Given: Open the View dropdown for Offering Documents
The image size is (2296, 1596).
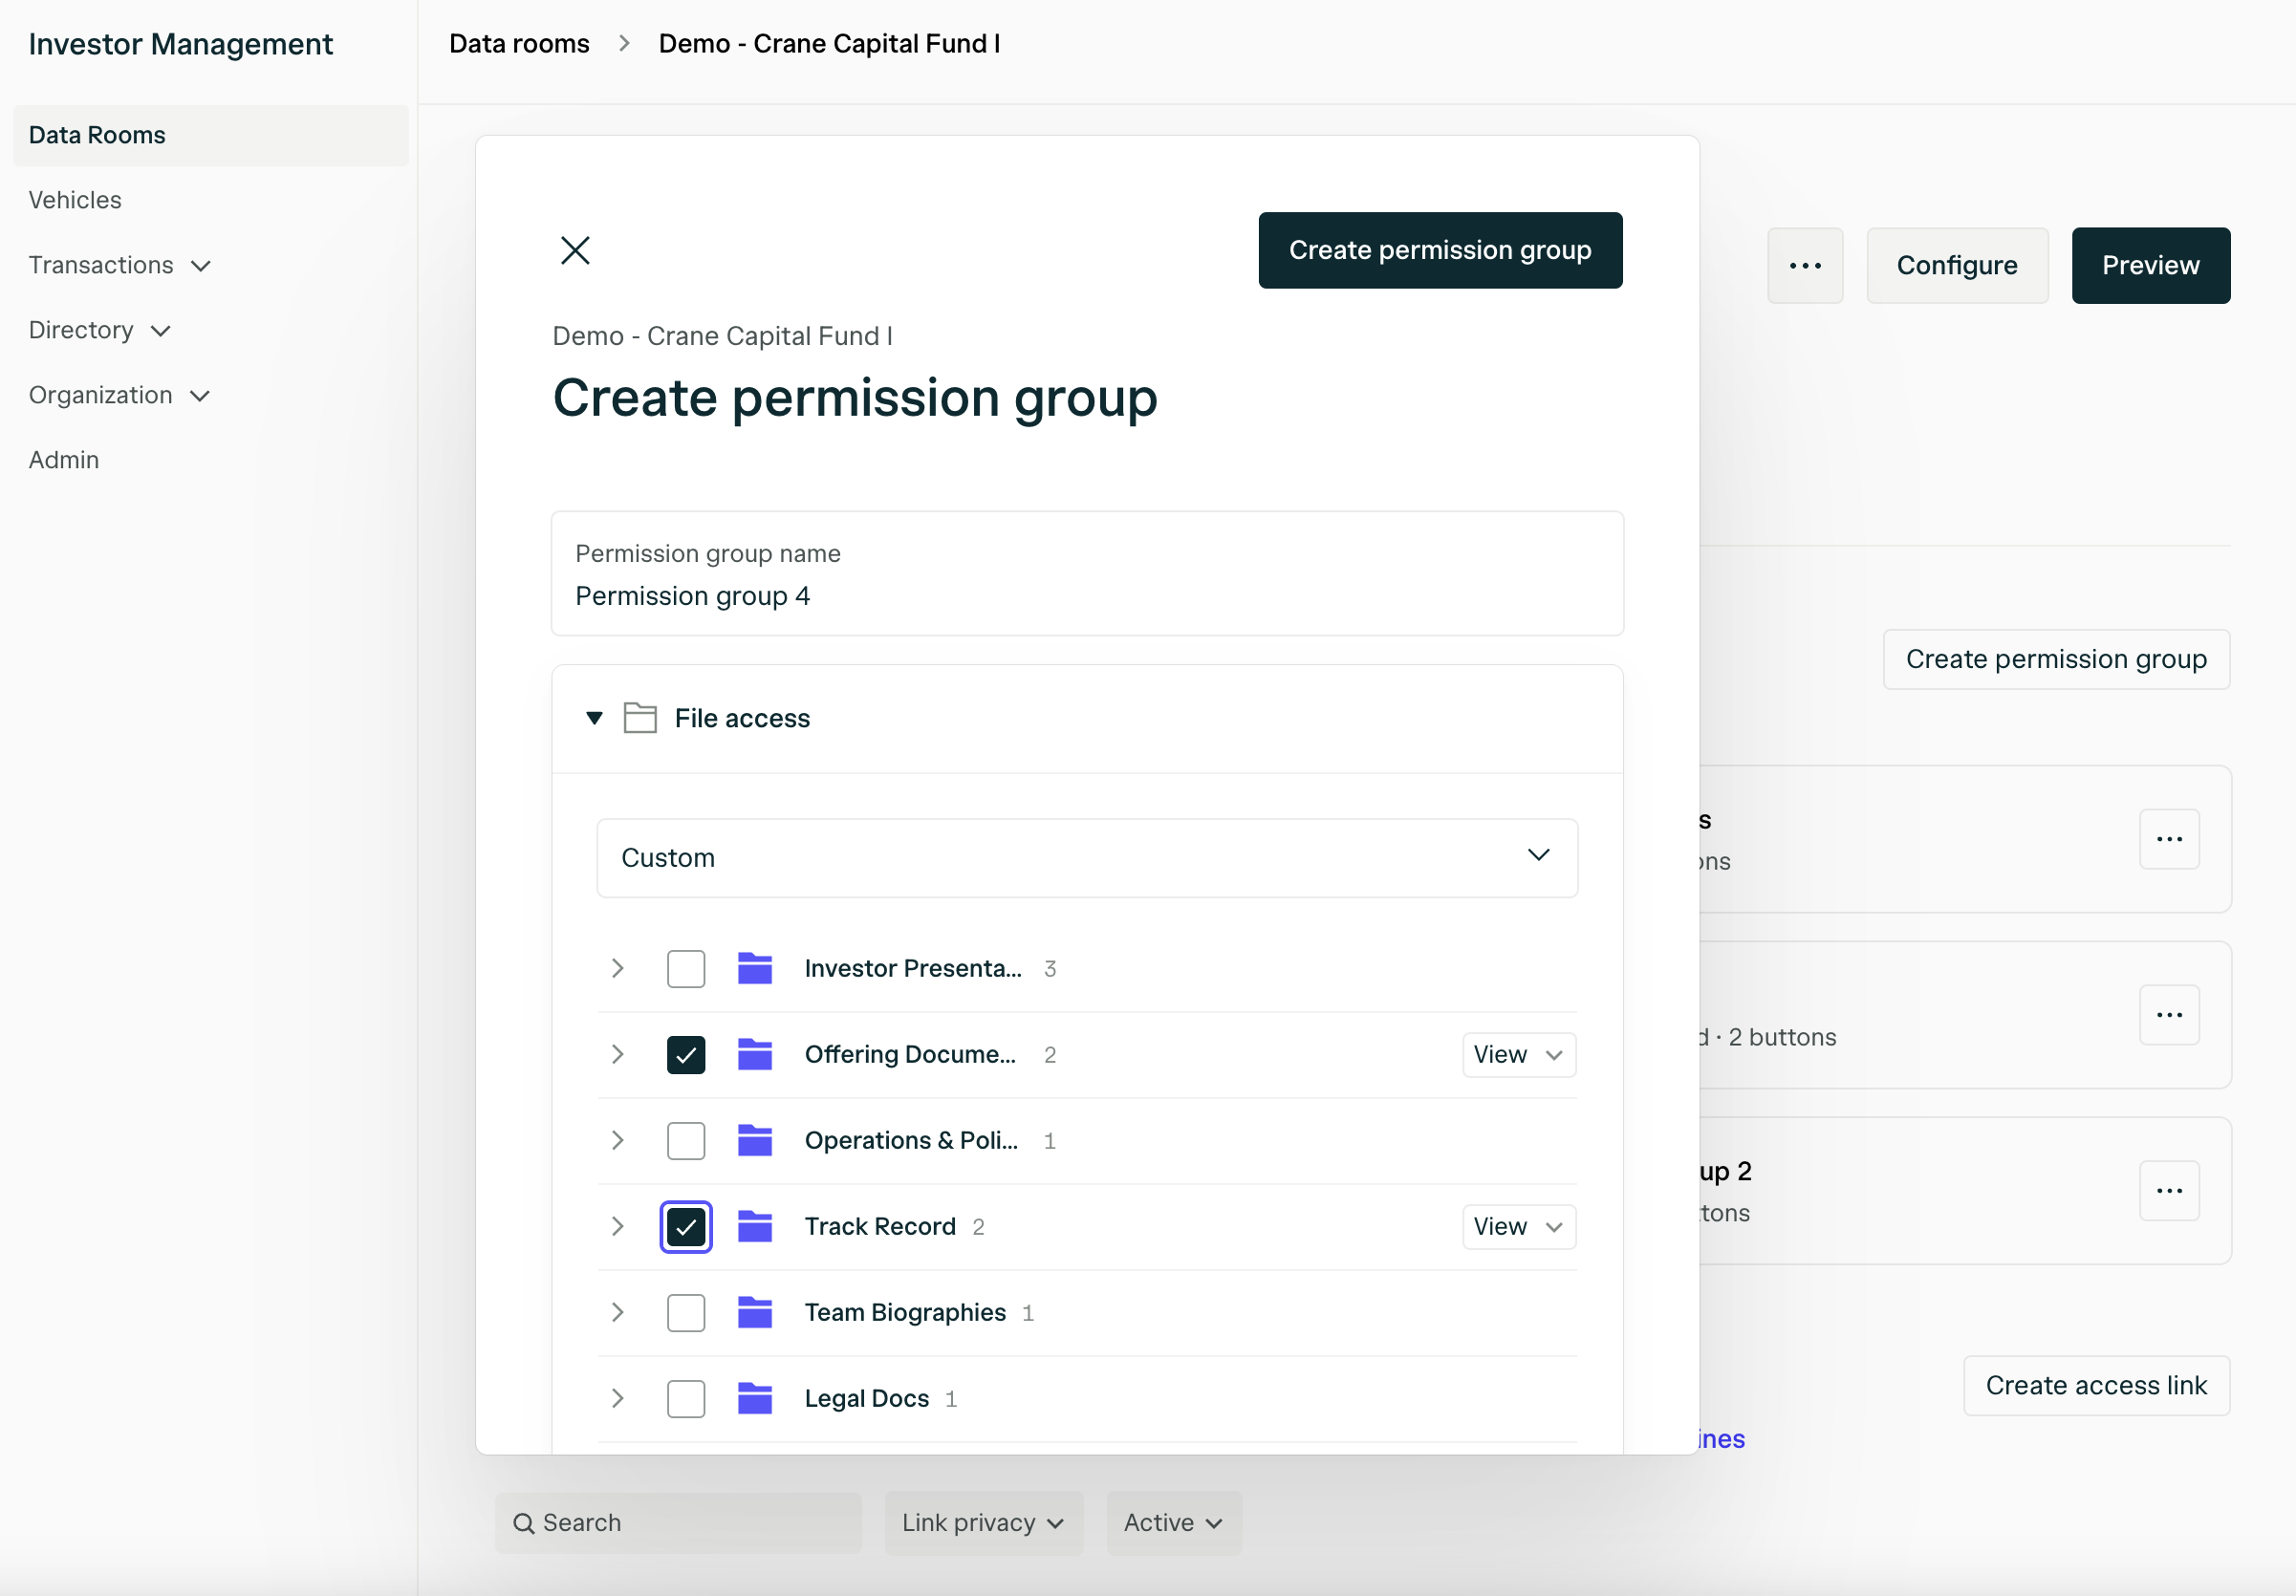Looking at the screenshot, I should click(x=1518, y=1054).
